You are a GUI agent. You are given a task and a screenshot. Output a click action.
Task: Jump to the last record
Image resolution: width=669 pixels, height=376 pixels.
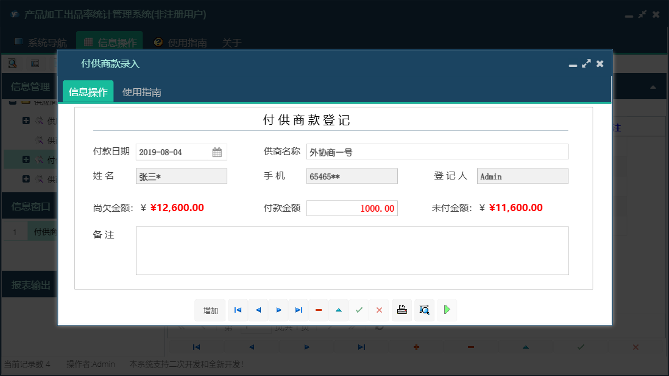299,310
